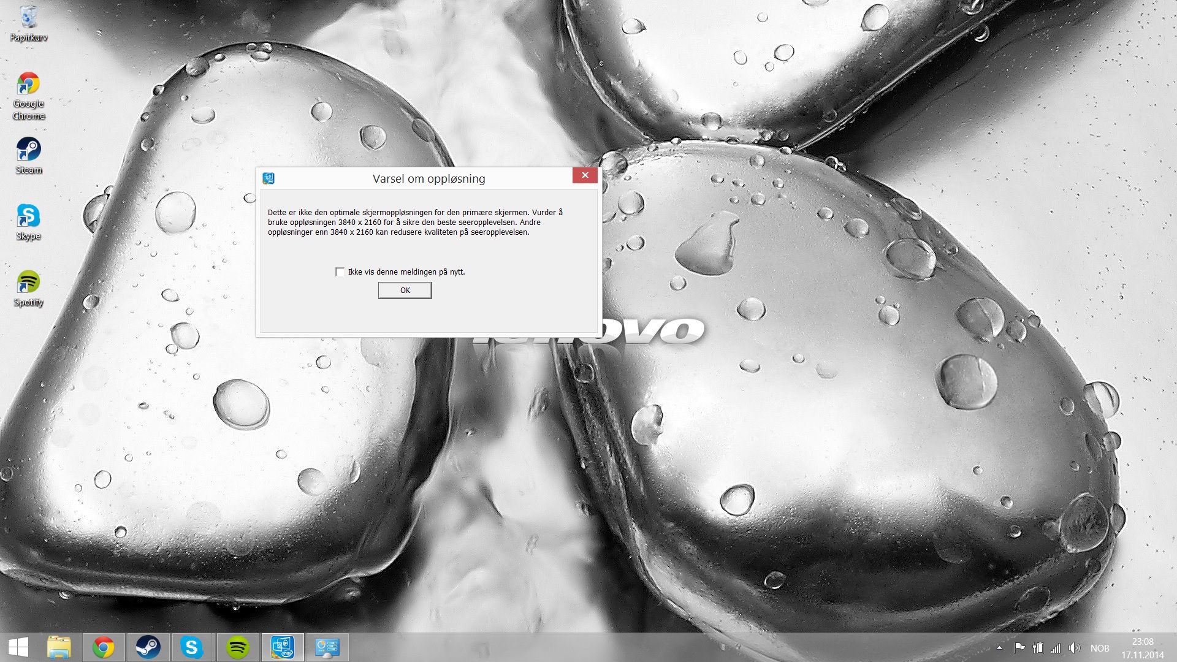1177x662 pixels.
Task: Click the resolution warning message text
Action: 415,222
